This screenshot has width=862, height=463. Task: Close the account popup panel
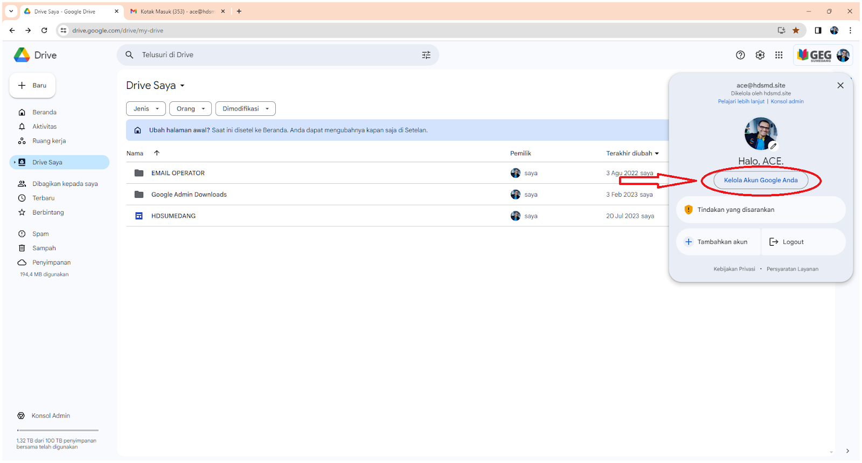(x=840, y=85)
